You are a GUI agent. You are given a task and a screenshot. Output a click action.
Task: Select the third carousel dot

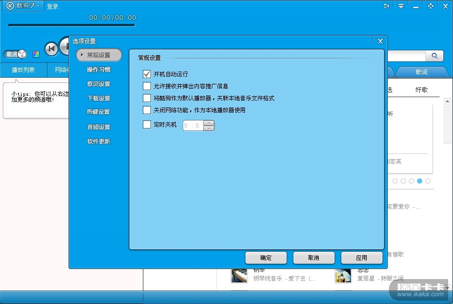coord(411,181)
